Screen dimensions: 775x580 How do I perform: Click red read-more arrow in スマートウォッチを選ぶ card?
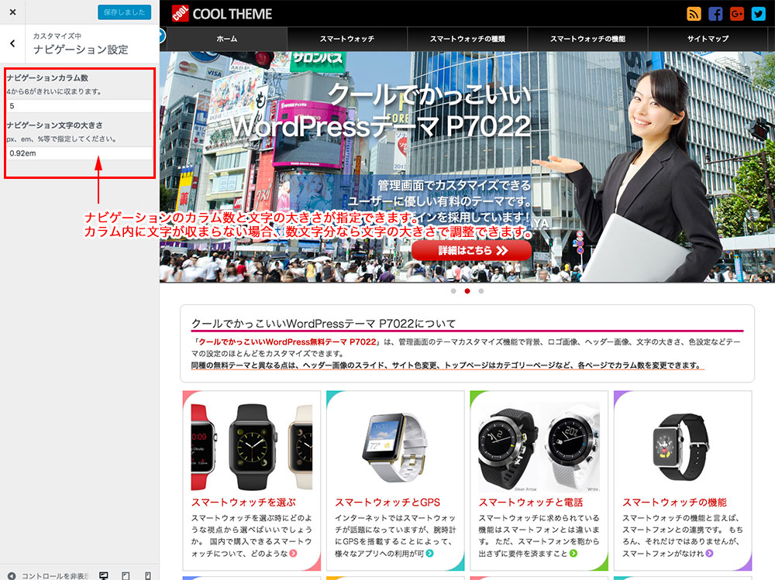[x=293, y=554]
